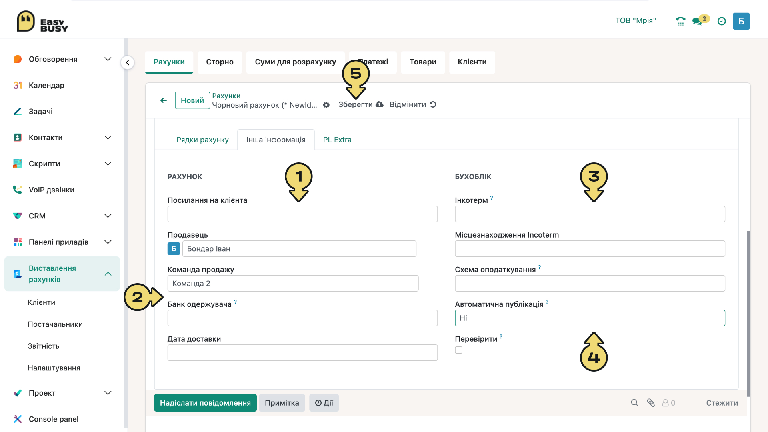Screen dimensions: 768x432
Task: Open the Команда продажу dropdown
Action: pos(293,283)
